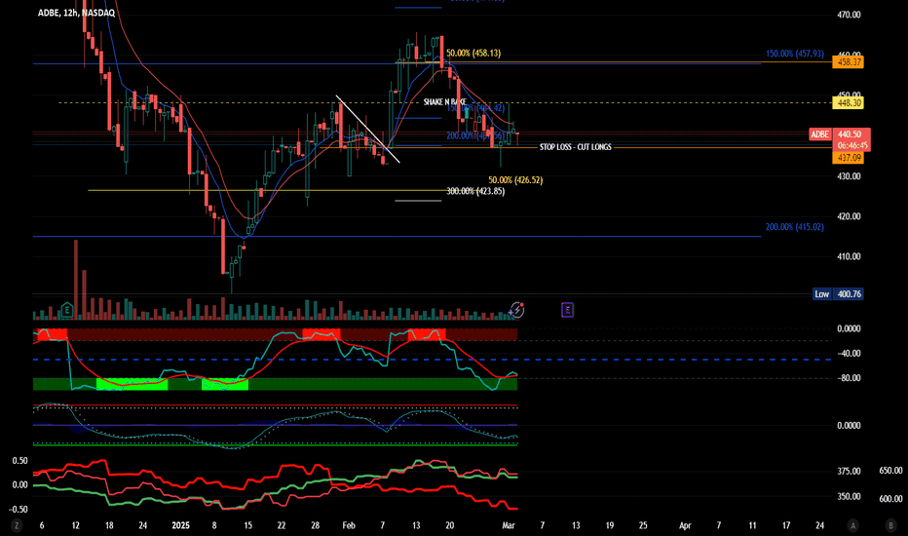The image size is (908, 536).
Task: Click the date 20 on the time axis
Action: coord(450,525)
